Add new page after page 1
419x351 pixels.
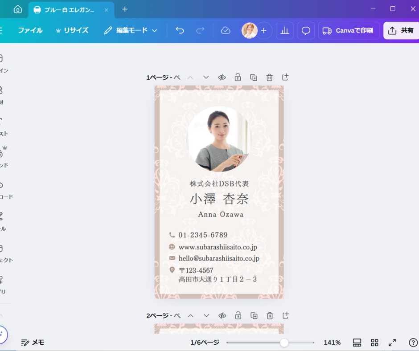click(x=286, y=77)
